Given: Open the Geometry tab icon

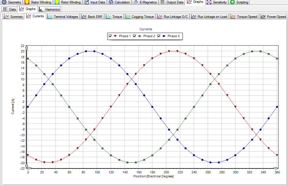Looking at the screenshot, I should point(4,2).
